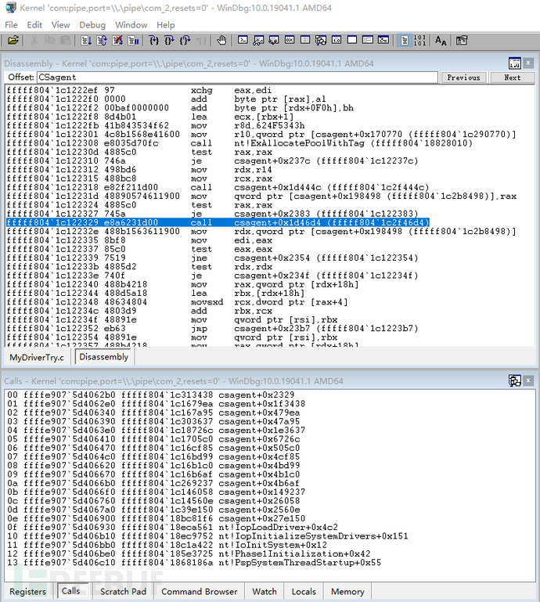Click the Previous button in Disassembly
The image size is (540, 602).
click(463, 78)
